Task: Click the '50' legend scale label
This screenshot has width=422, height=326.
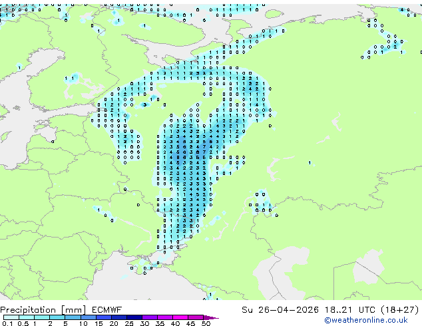Action: point(206,323)
